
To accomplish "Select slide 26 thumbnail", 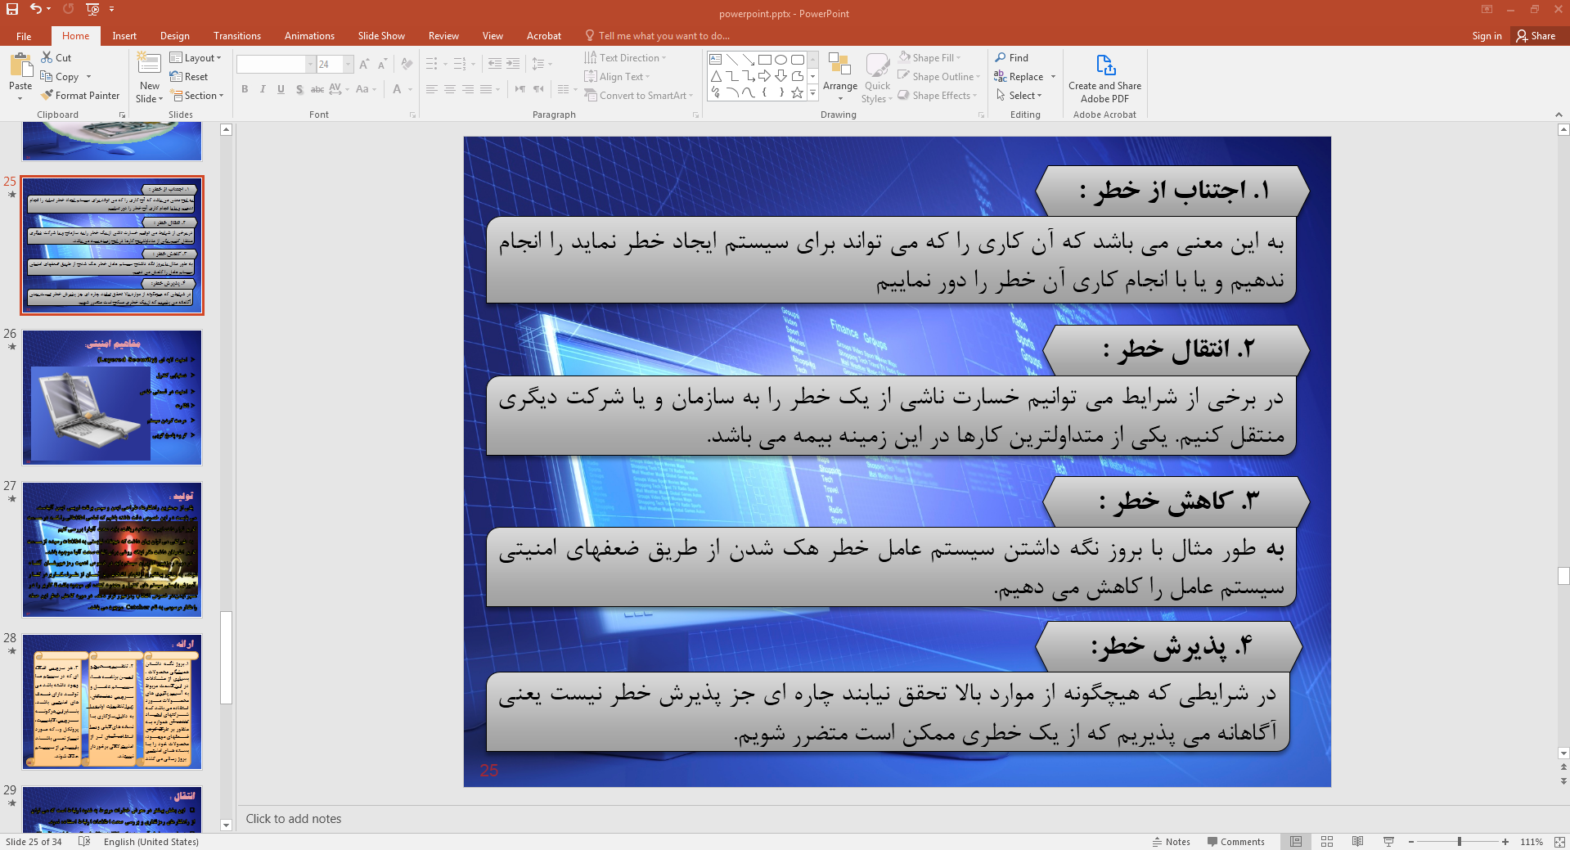I will click(x=112, y=398).
